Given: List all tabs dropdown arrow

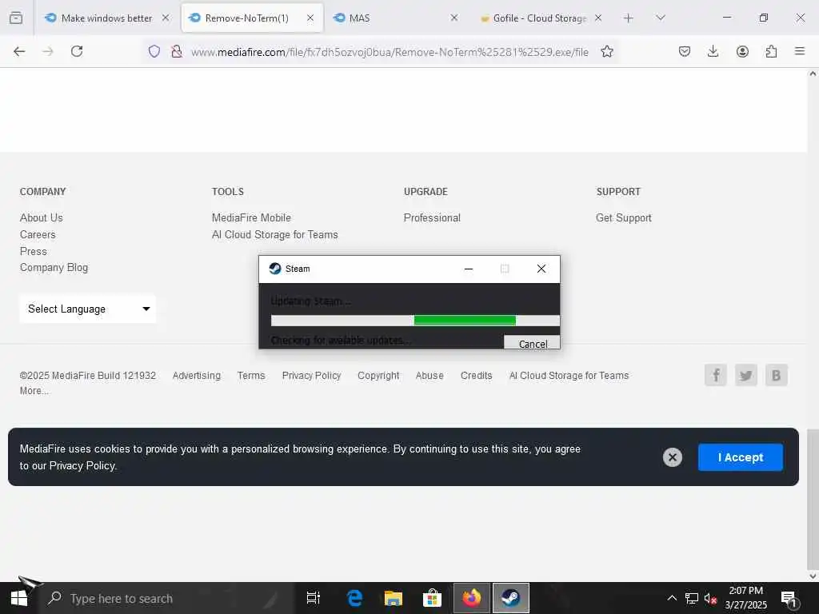Looking at the screenshot, I should [660, 18].
